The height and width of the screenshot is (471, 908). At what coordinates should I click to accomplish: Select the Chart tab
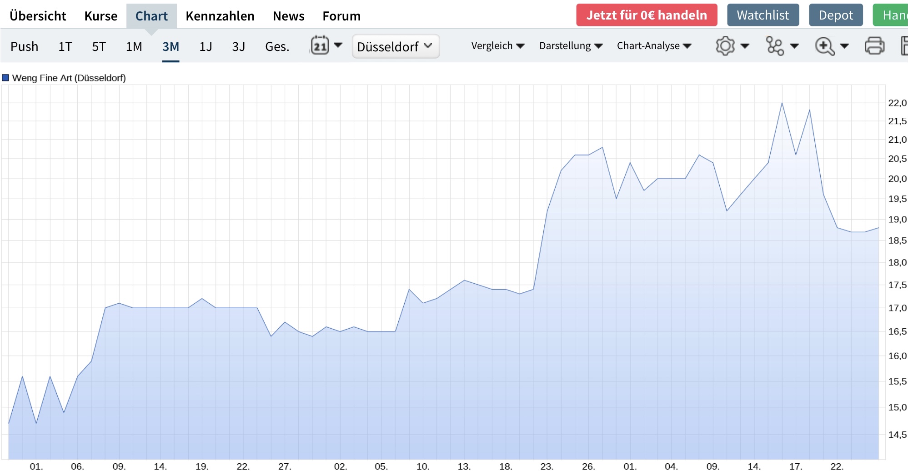point(151,16)
